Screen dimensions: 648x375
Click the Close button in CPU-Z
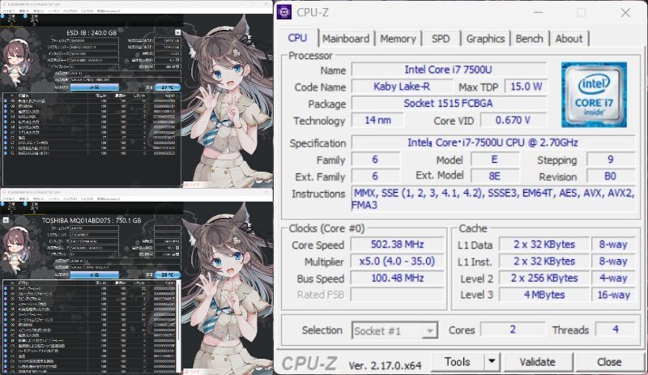pos(609,362)
